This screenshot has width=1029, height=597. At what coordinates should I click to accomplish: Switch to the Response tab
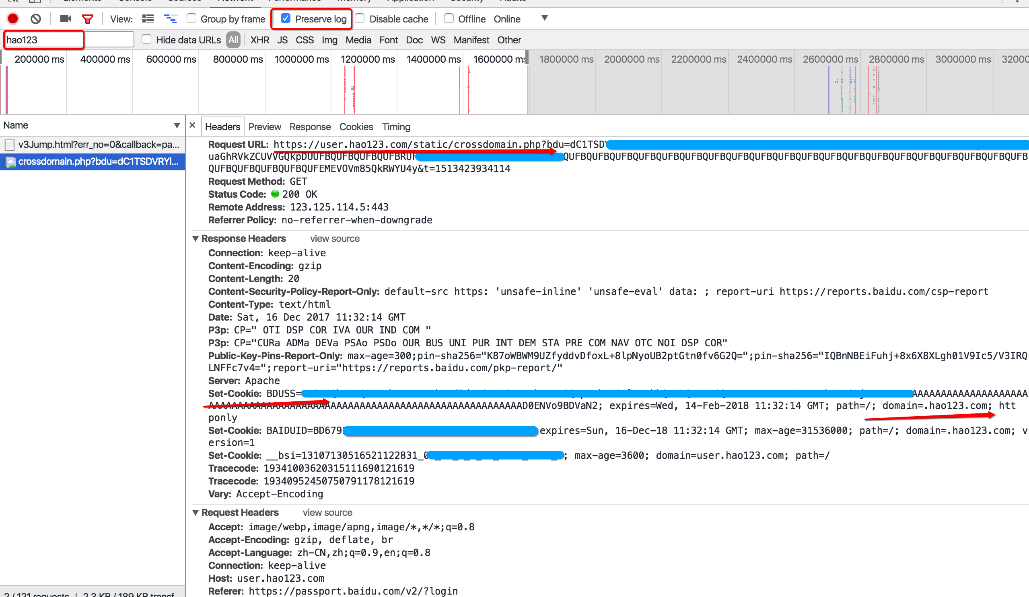click(x=310, y=127)
